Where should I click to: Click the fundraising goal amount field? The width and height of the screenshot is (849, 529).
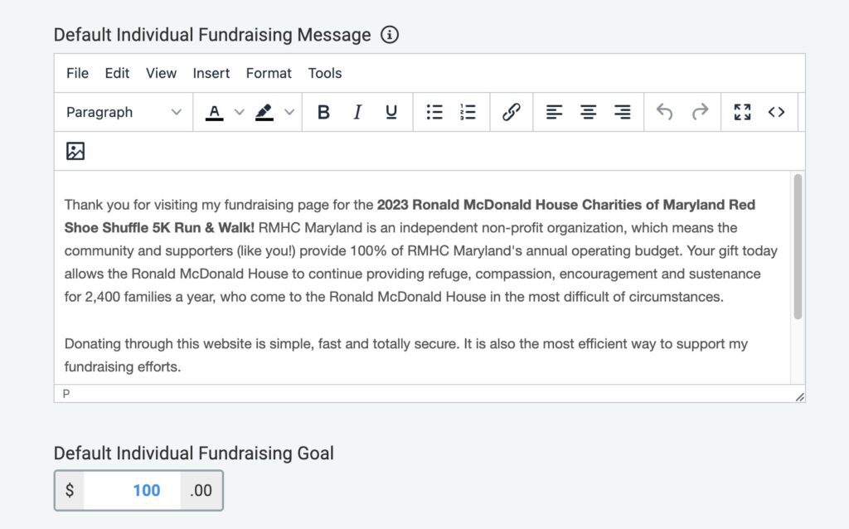coord(132,491)
